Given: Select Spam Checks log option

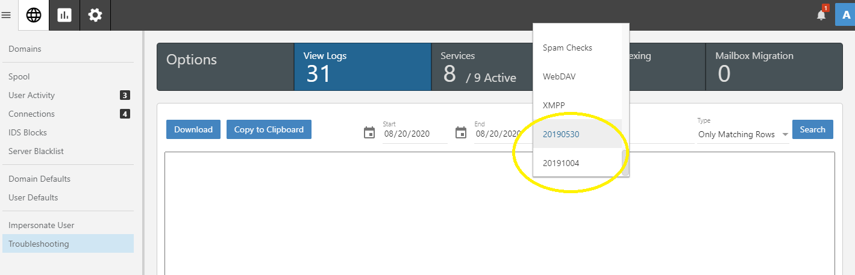Looking at the screenshot, I should pyautogui.click(x=567, y=48).
